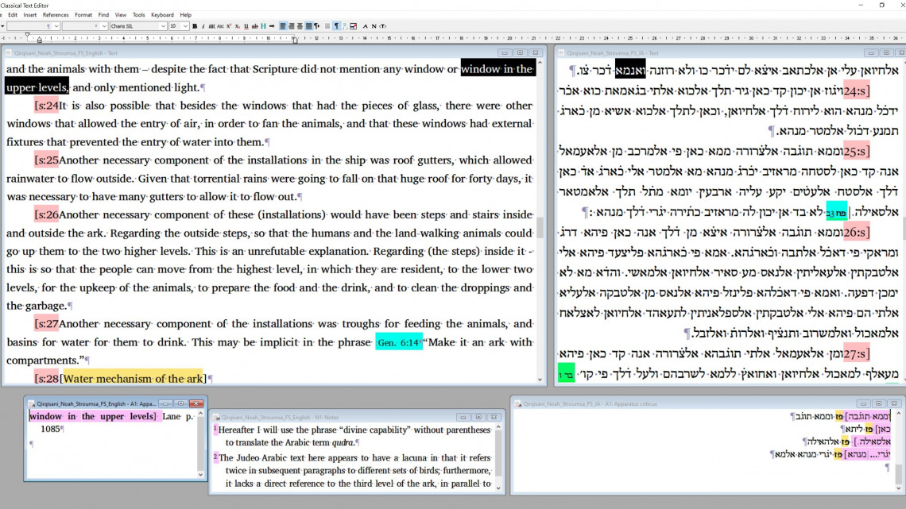Click the s:28 section marker
This screenshot has height=509, width=906.
(x=47, y=379)
